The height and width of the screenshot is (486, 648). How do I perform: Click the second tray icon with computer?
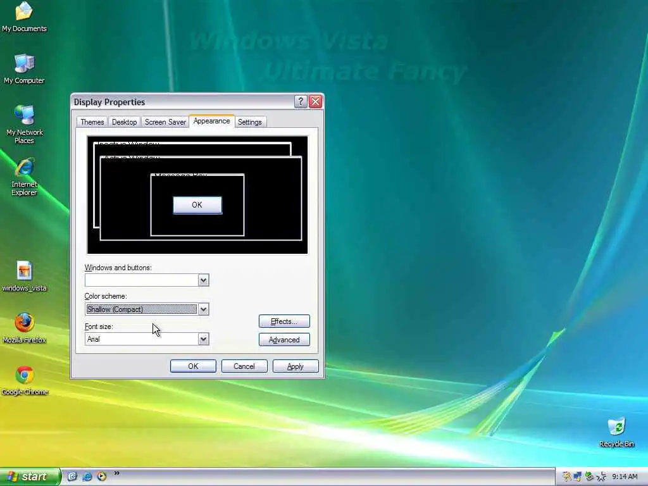(577, 477)
